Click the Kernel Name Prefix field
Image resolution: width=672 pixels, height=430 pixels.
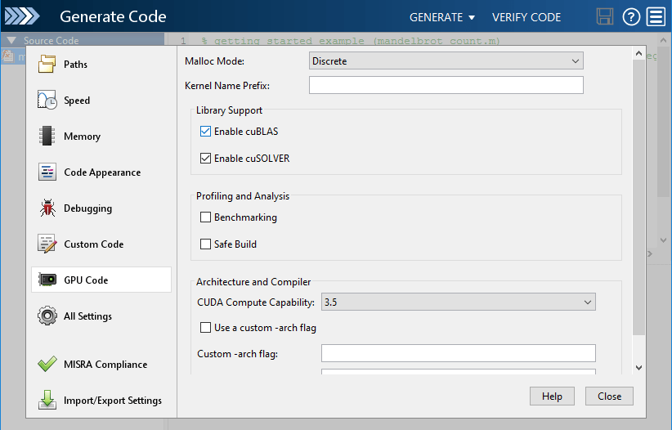click(x=446, y=85)
